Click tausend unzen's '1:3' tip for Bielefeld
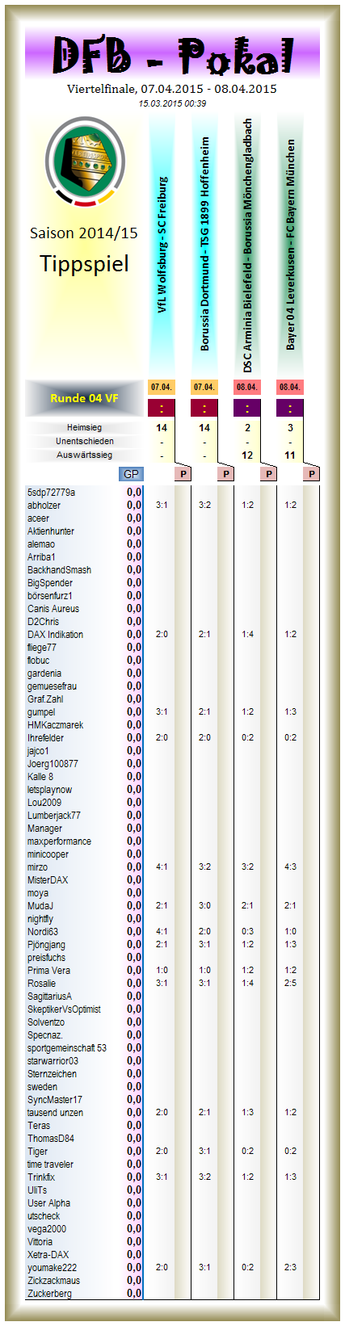This screenshot has height=1326, width=345. pyautogui.click(x=247, y=1112)
